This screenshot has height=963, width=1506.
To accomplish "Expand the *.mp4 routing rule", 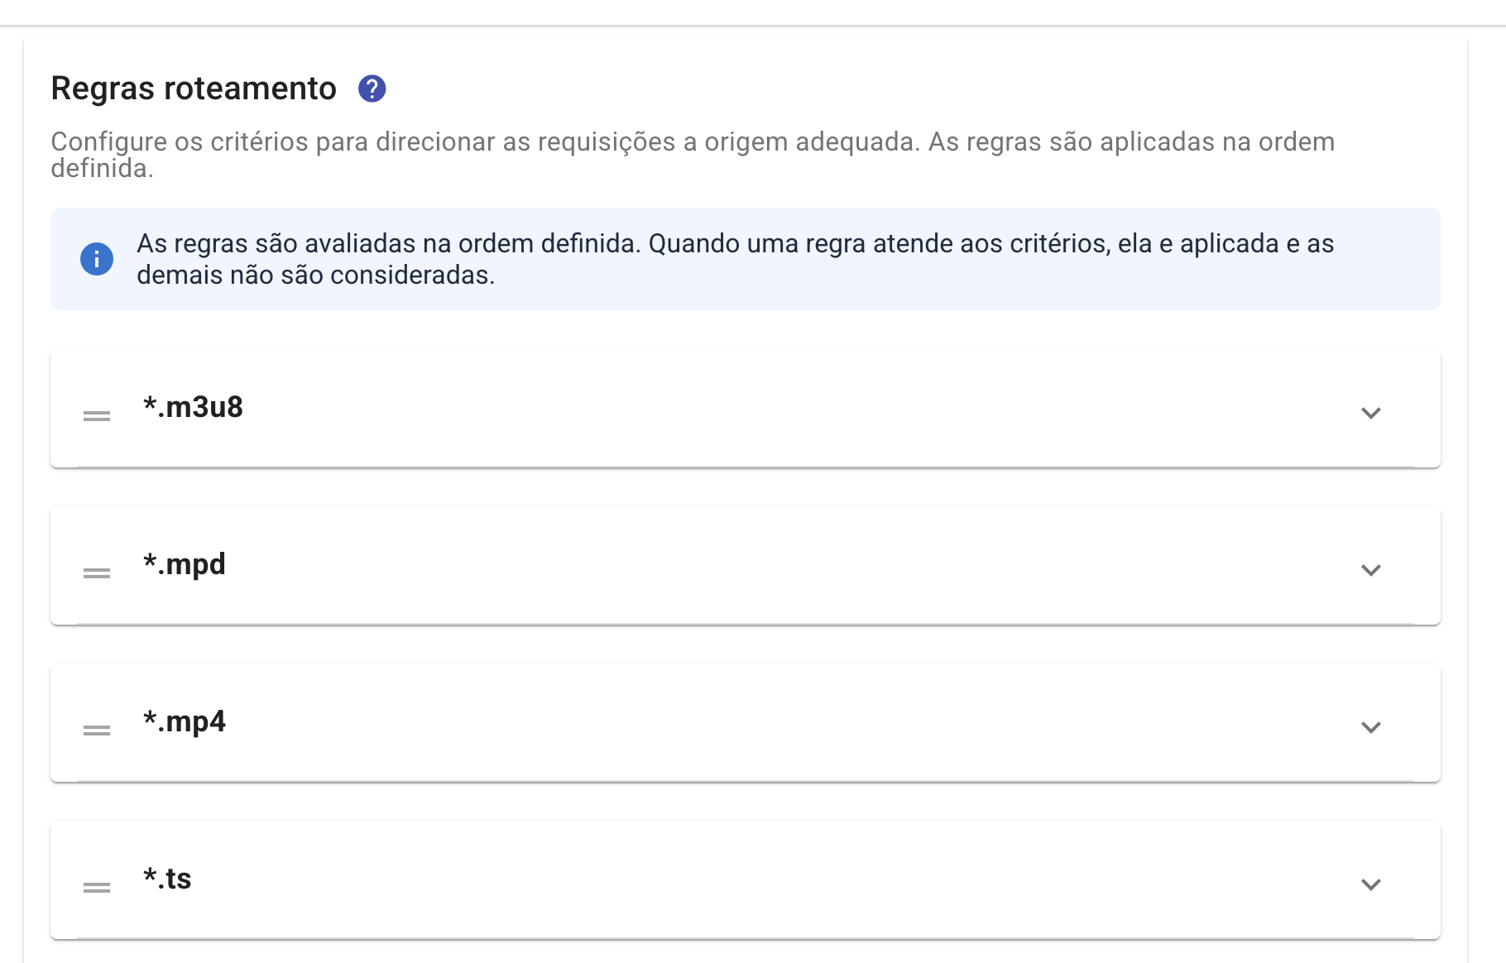I will (x=1371, y=727).
